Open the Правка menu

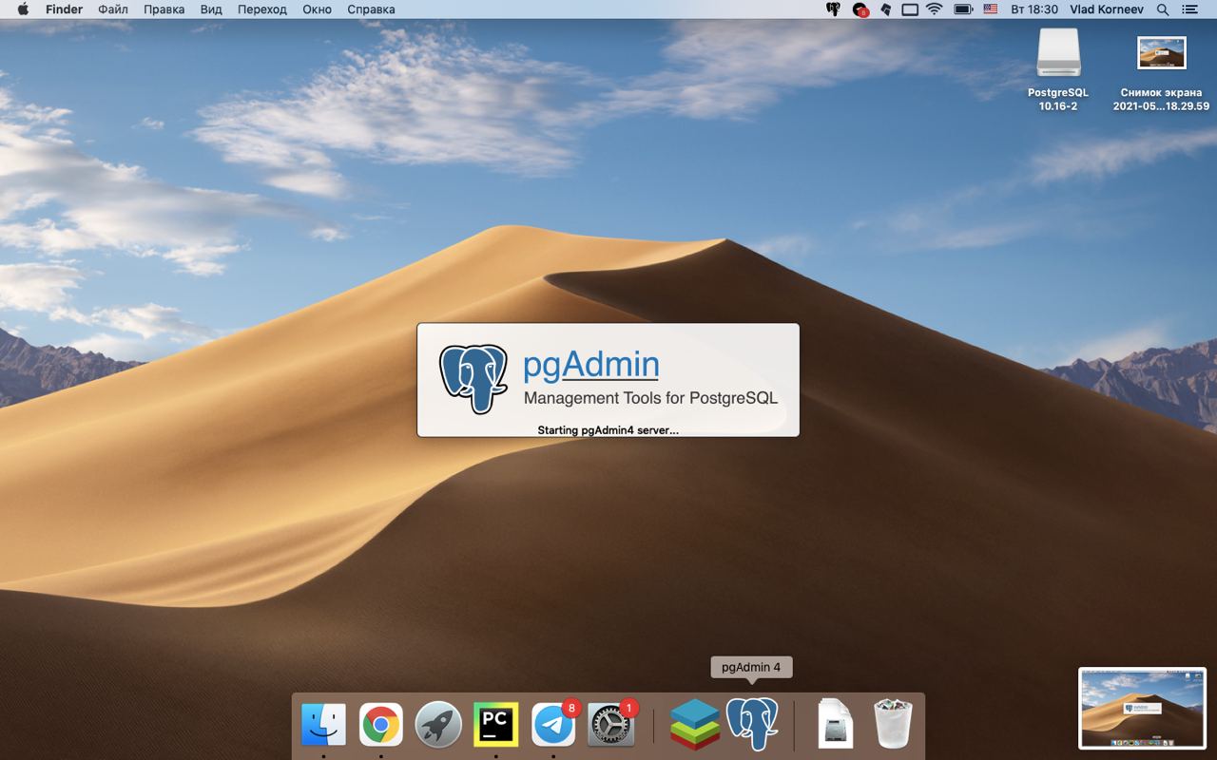point(164,9)
